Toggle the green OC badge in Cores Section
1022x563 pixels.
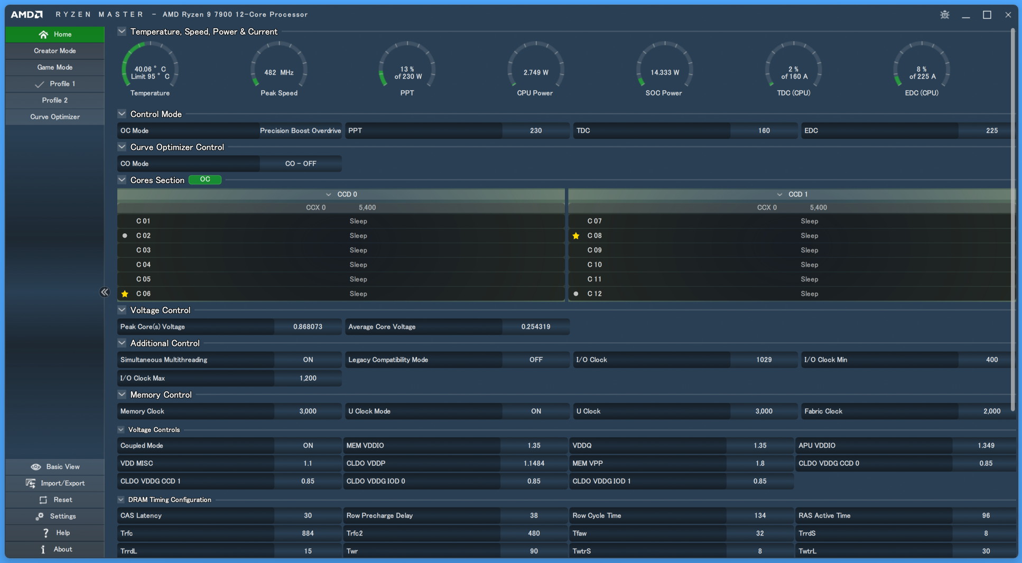[205, 180]
